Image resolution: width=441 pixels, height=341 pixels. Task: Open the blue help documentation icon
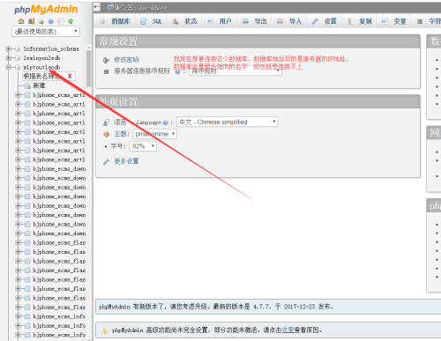pyautogui.click(x=51, y=21)
